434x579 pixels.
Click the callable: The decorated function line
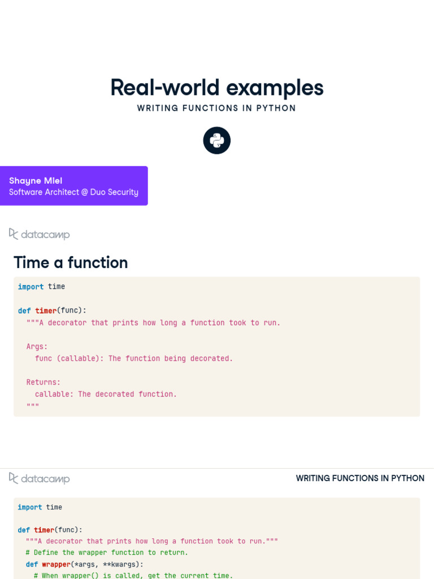click(106, 394)
